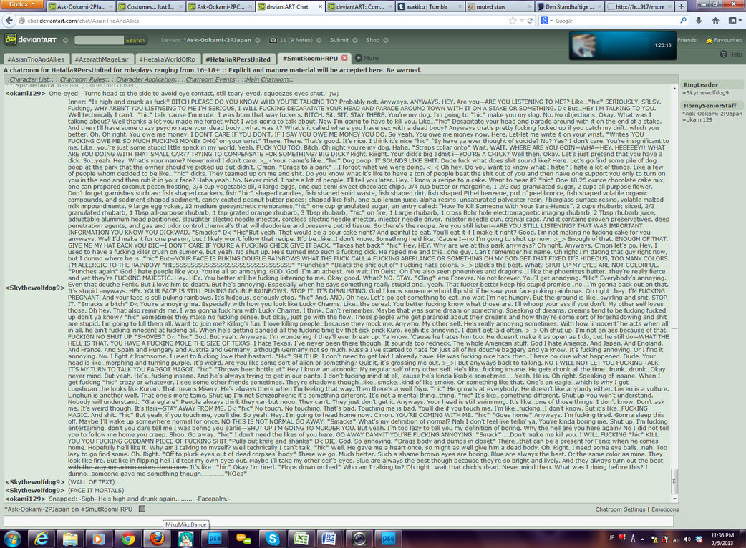
Task: Click the chat scrollbar down arrow
Action: point(674,499)
